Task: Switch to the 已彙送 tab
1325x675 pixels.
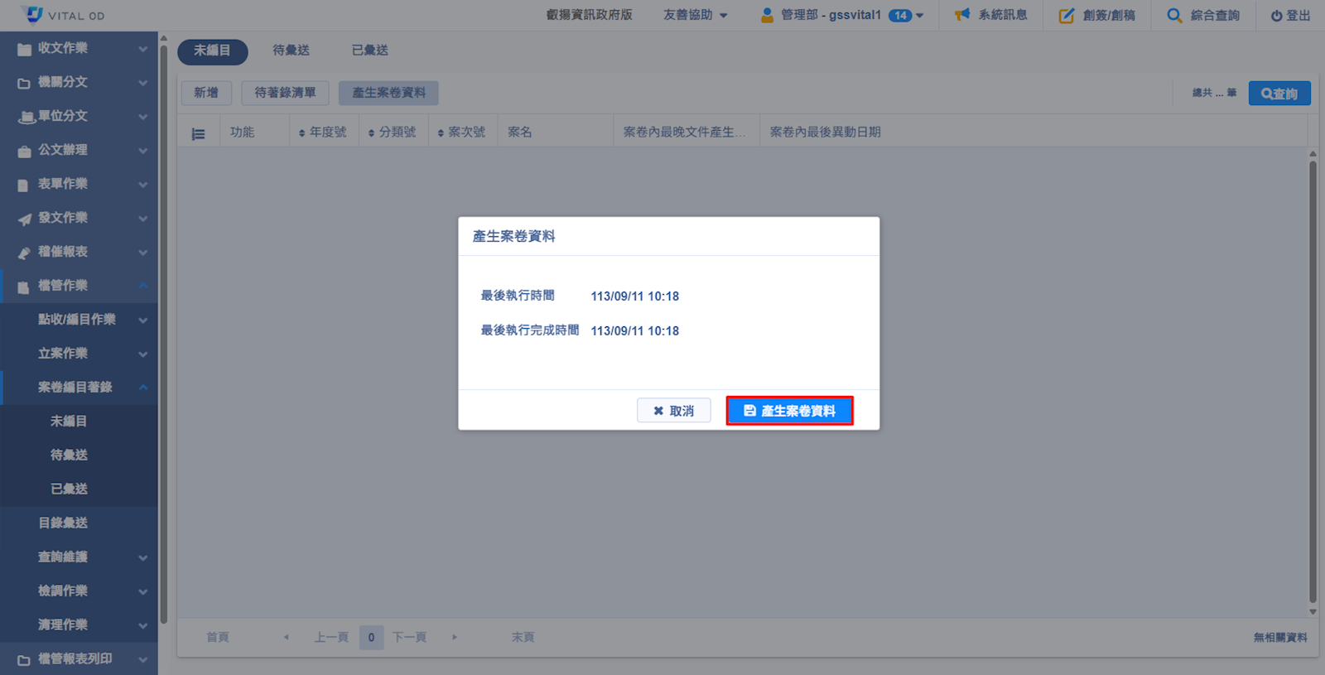Action: 369,51
